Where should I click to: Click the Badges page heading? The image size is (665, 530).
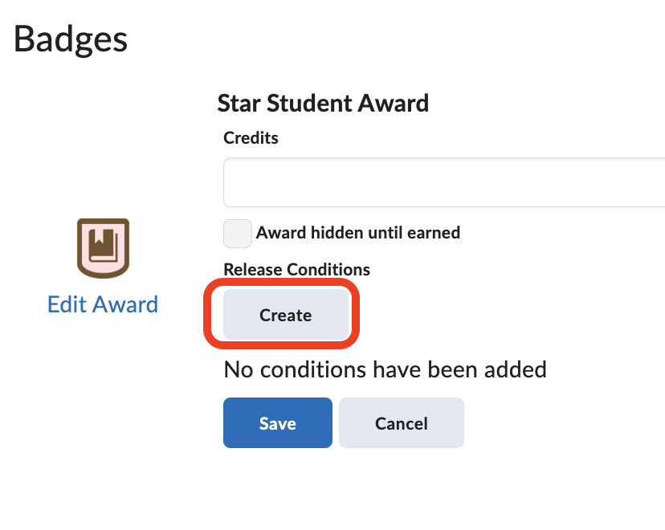pyautogui.click(x=71, y=39)
